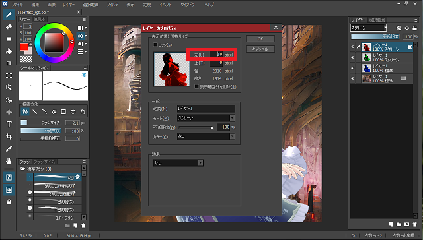Choose freehand curve drawing method
Viewport: 423px width, 240px height.
pyautogui.click(x=25, y=111)
